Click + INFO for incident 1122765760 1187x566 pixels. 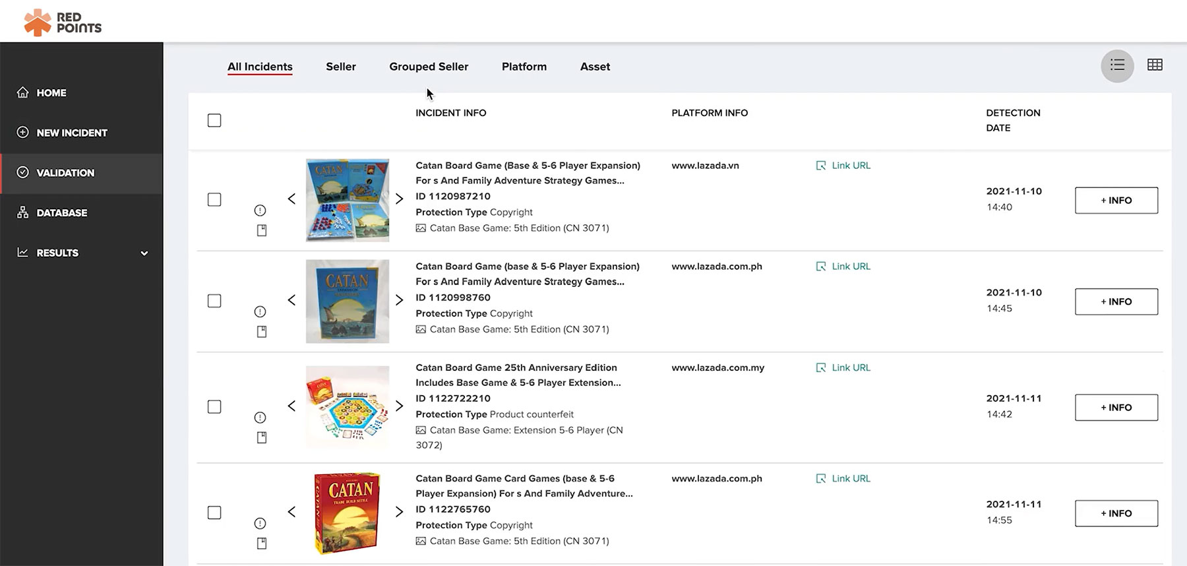1116,513
